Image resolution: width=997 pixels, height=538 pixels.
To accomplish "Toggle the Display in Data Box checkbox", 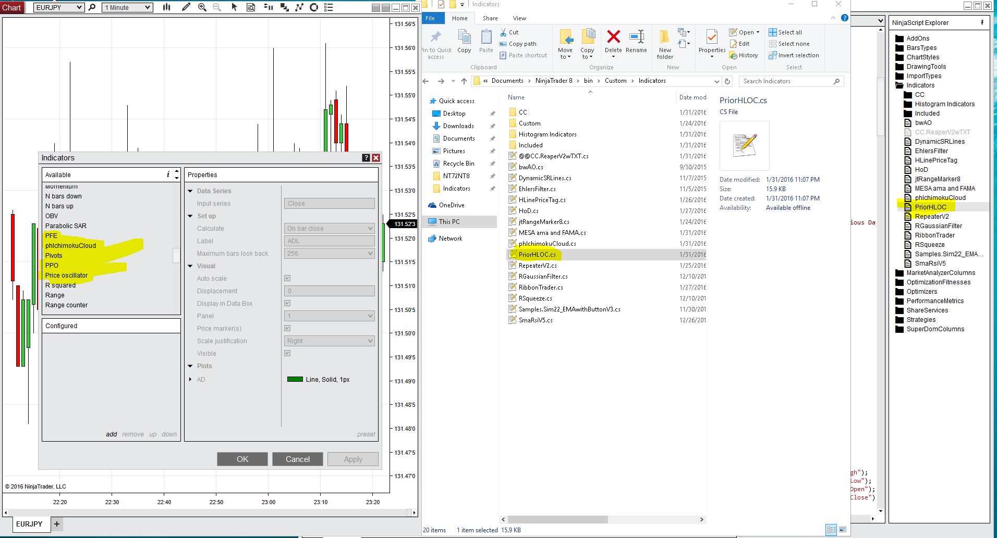I will (287, 303).
